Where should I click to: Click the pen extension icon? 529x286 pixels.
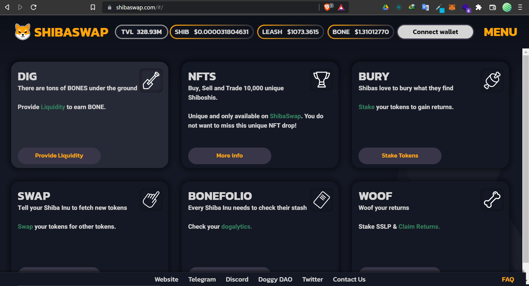[x=439, y=8]
